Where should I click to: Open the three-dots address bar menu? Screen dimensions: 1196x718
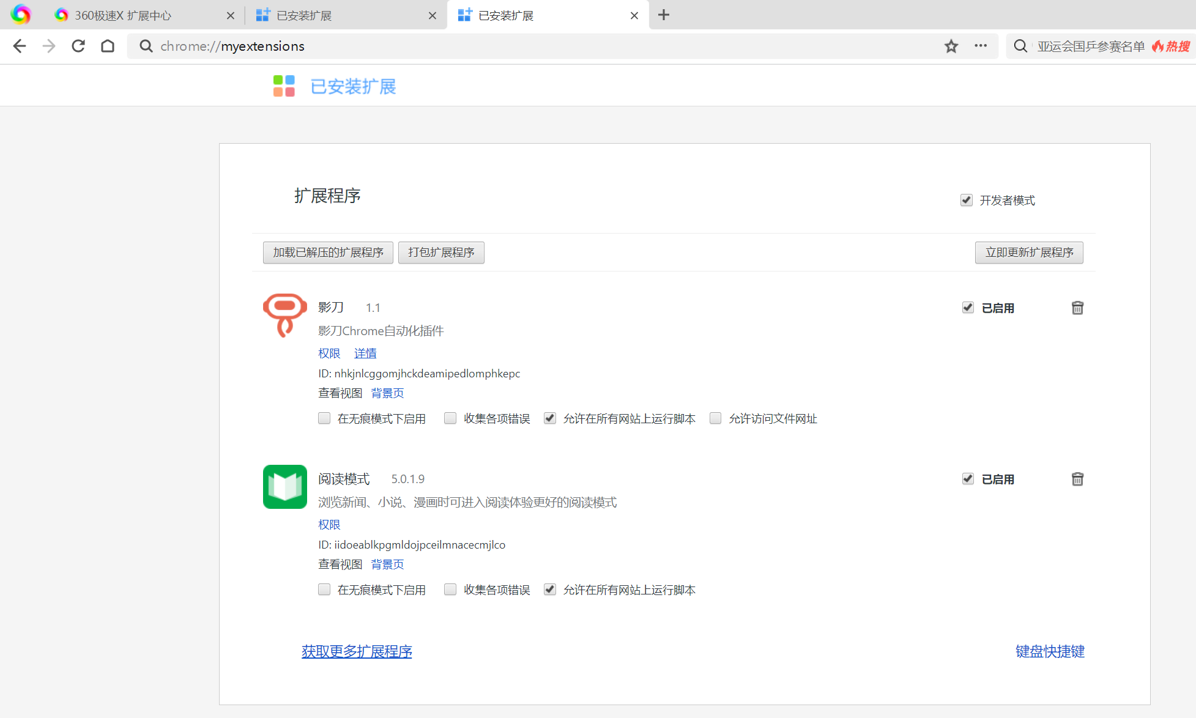tap(981, 46)
